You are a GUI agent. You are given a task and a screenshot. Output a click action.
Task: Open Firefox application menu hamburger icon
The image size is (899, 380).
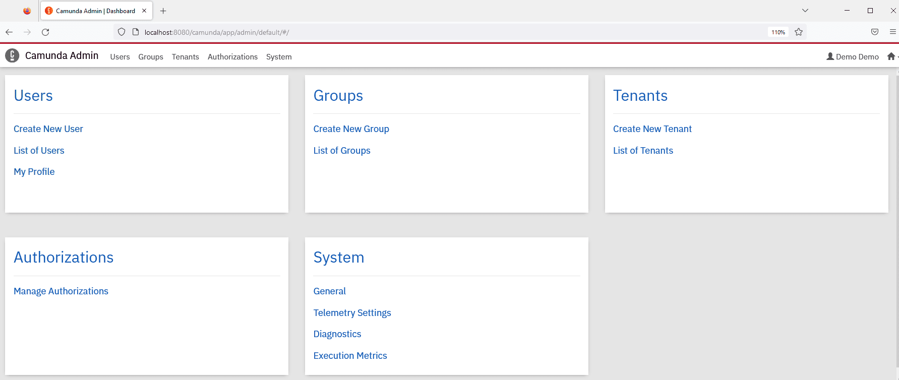892,32
